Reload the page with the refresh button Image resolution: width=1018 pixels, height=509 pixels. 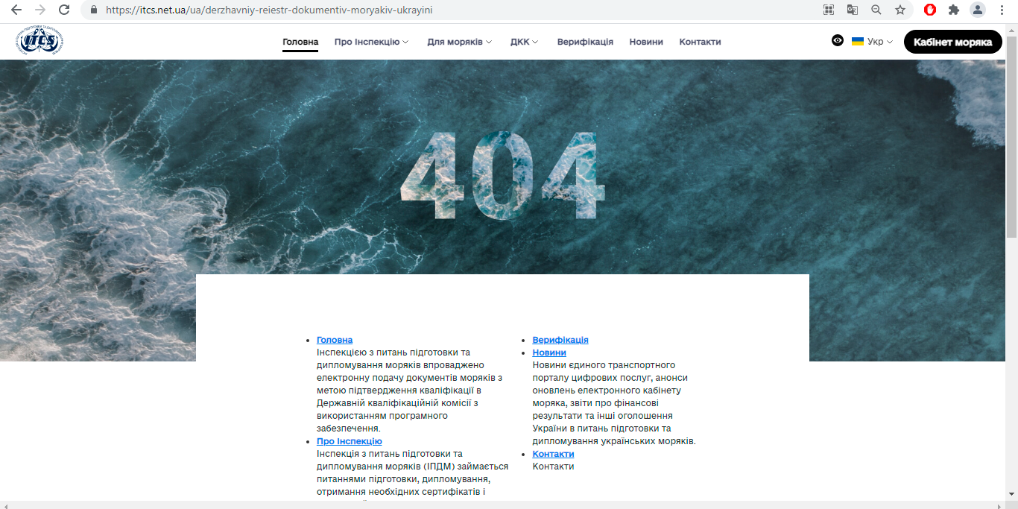pyautogui.click(x=64, y=10)
